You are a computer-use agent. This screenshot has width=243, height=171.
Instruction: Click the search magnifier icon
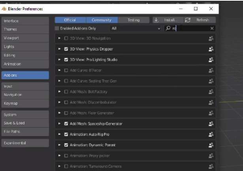coord(168,28)
